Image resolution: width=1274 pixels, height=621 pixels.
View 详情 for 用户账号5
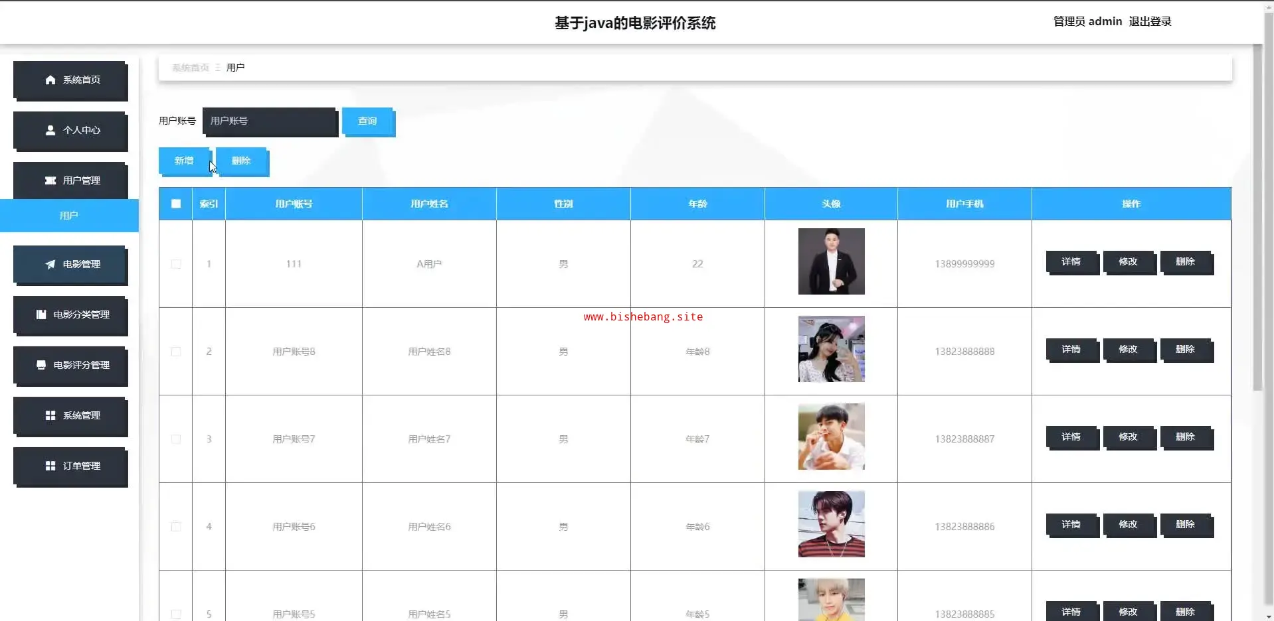tap(1071, 612)
